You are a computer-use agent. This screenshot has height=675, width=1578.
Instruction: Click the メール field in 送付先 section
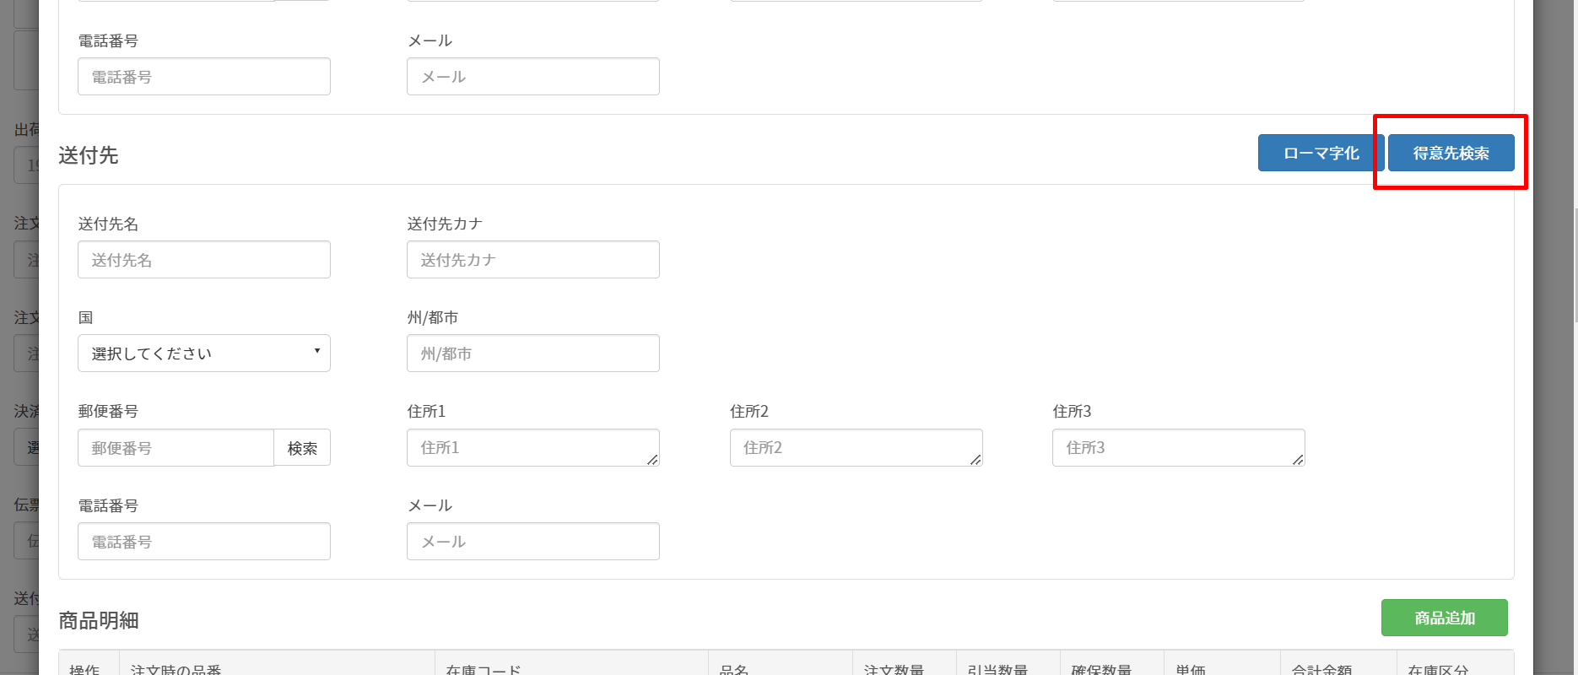tap(533, 542)
